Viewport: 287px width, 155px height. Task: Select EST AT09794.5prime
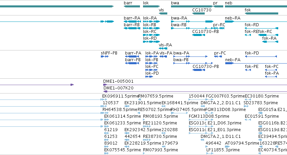tap(242, 144)
